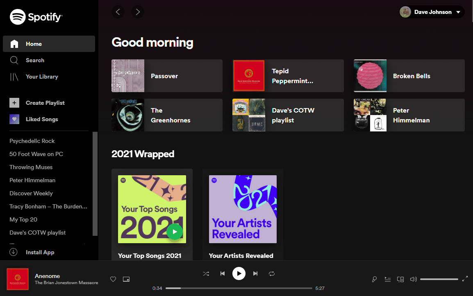The width and height of the screenshot is (473, 296).
Task: Click the Spotify logo
Action: click(36, 17)
